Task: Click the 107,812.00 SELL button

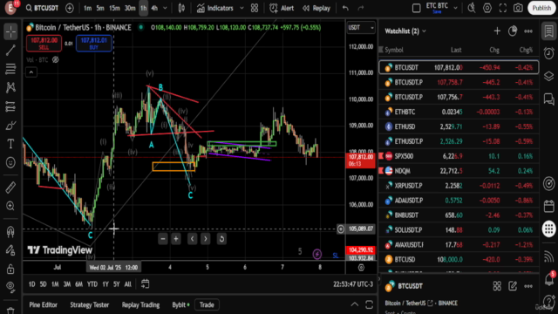Action: 44,44
